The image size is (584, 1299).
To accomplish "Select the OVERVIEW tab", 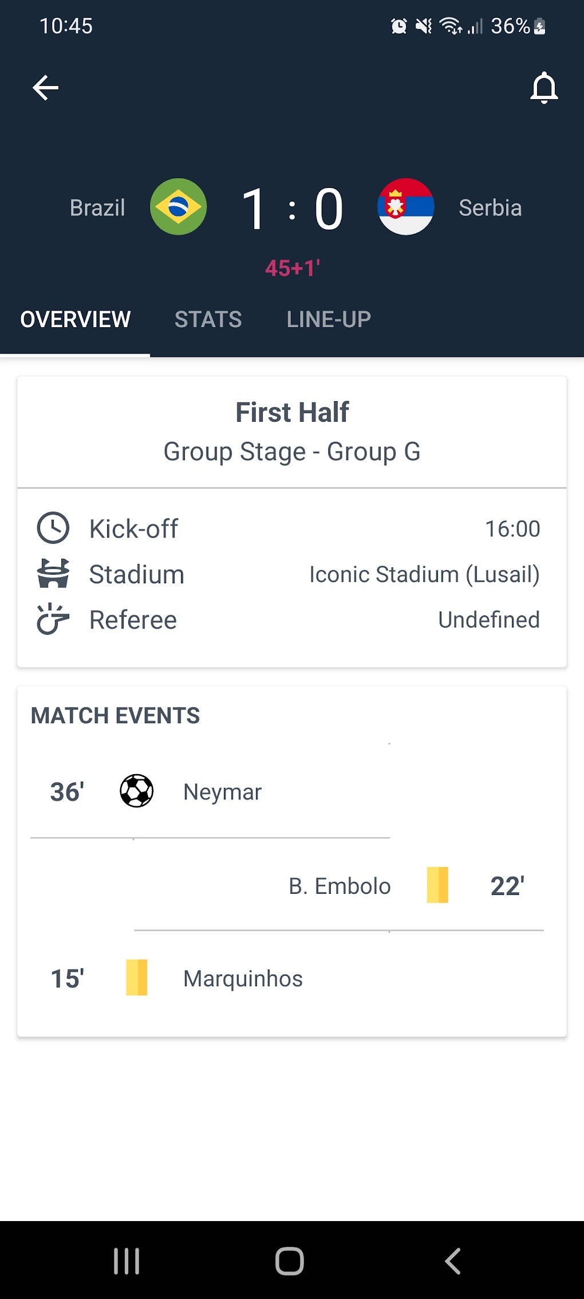I will [x=76, y=319].
